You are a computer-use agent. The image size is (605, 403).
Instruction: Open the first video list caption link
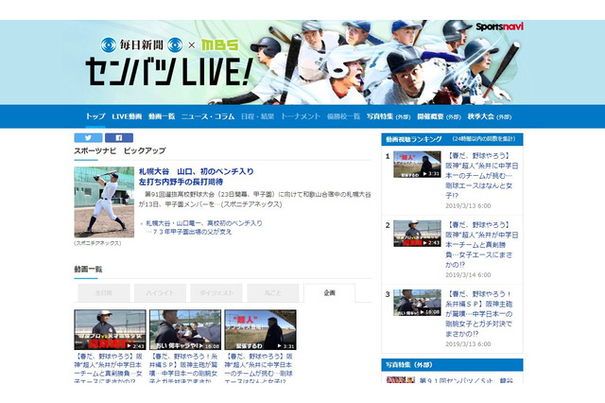[108, 368]
